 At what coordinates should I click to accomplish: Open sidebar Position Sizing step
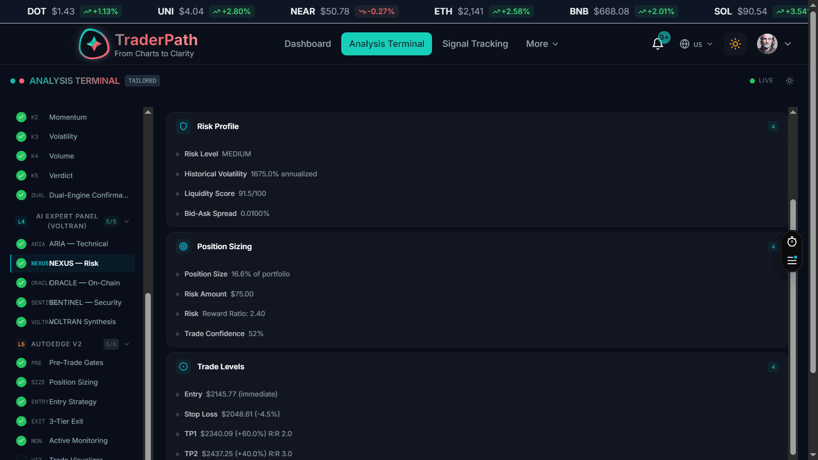pyautogui.click(x=72, y=382)
